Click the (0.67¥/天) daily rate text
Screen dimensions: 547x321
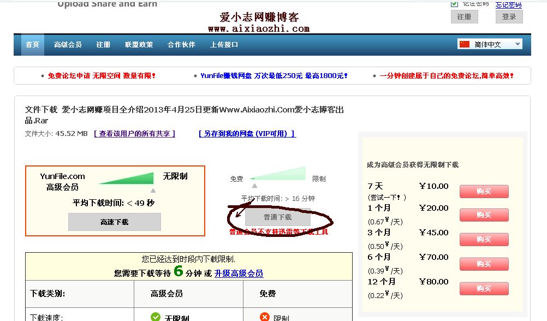pos(385,222)
